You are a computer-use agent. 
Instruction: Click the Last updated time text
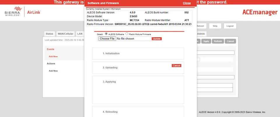pyautogui.click(x=64, y=40)
